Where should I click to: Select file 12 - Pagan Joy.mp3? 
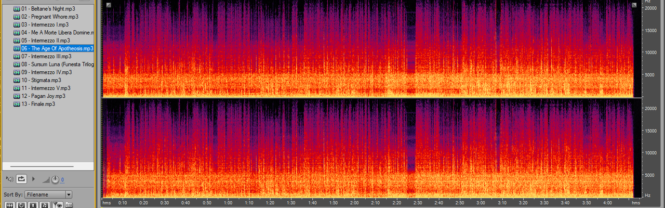coord(43,96)
